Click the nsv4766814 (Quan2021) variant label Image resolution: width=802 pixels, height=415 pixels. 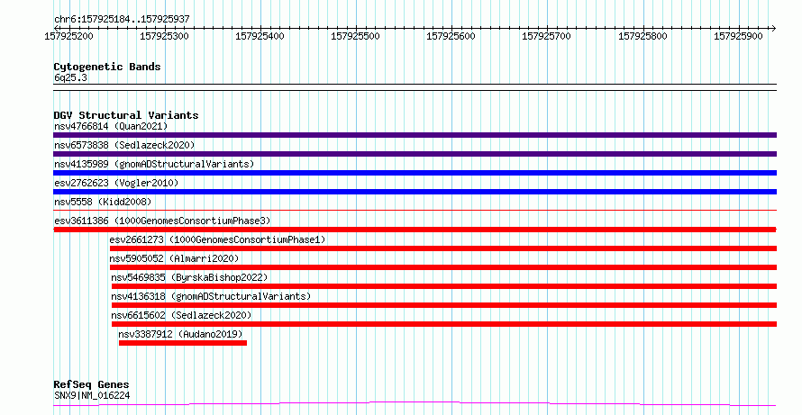(111, 126)
